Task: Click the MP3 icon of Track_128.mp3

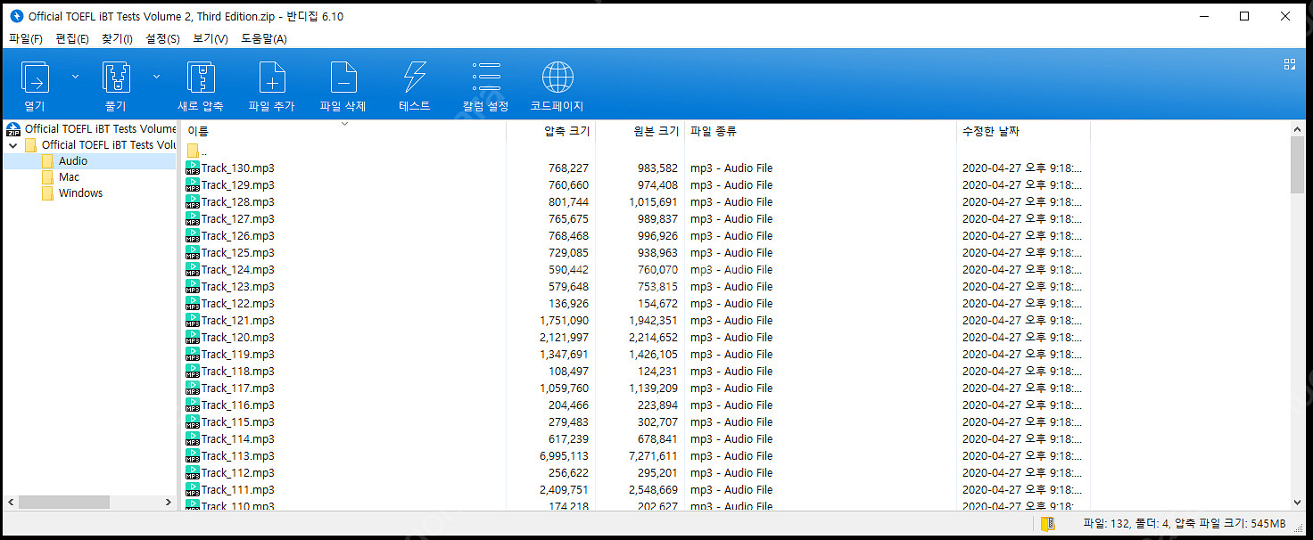Action: tap(193, 202)
